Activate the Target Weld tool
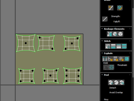 click(106, 67)
